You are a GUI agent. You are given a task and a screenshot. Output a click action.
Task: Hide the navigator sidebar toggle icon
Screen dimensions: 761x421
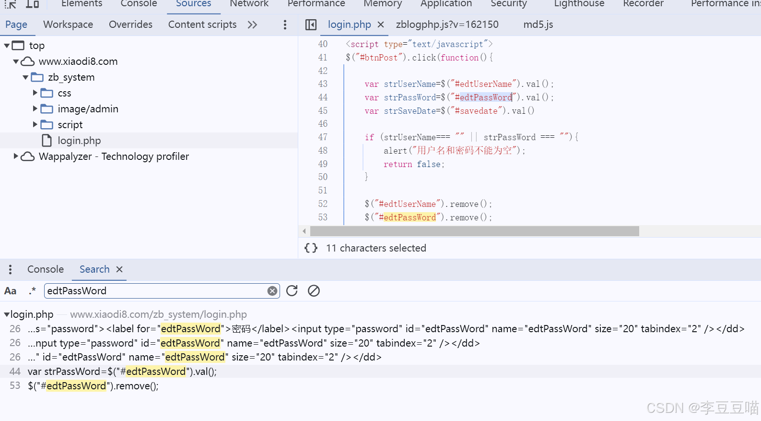tap(311, 24)
